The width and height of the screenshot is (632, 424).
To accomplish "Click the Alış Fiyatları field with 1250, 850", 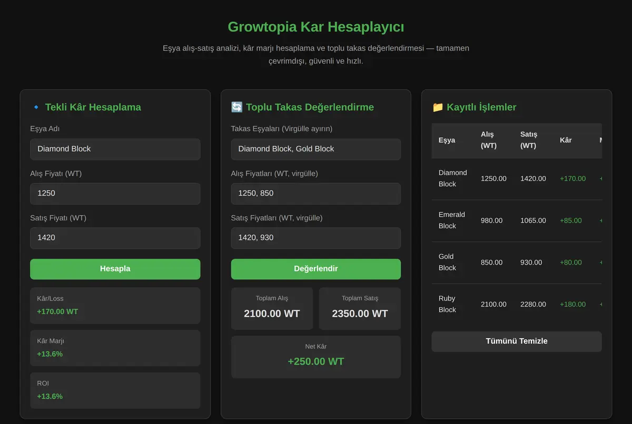I will (x=316, y=194).
